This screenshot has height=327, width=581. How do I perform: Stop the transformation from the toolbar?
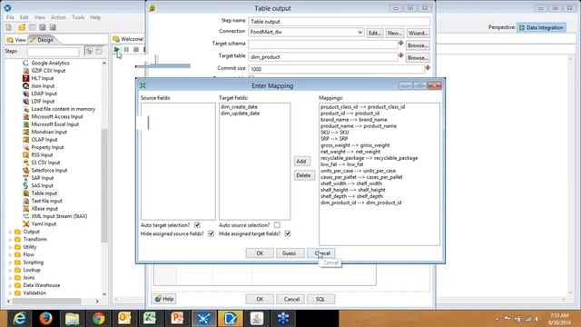(x=136, y=49)
